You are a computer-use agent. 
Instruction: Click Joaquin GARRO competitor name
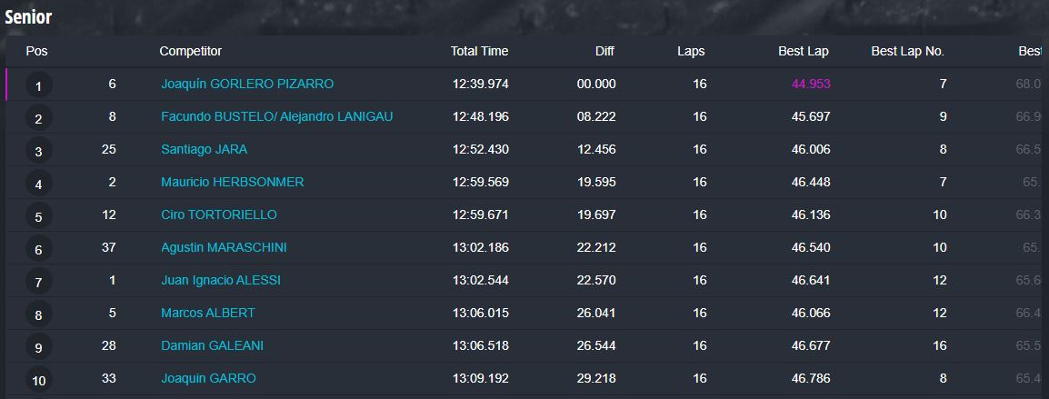click(x=208, y=379)
